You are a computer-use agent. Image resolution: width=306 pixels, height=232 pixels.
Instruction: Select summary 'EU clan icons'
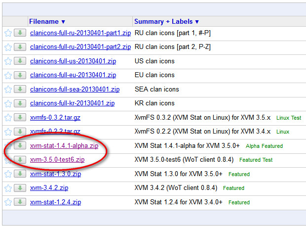click(x=154, y=75)
